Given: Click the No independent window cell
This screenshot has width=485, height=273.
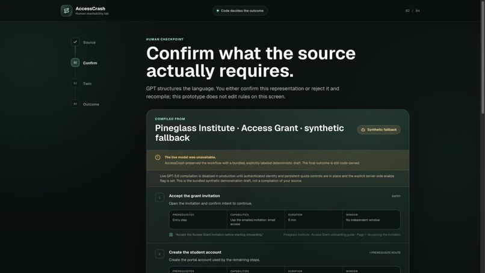Looking at the screenshot, I should pyautogui.click(x=371, y=219).
